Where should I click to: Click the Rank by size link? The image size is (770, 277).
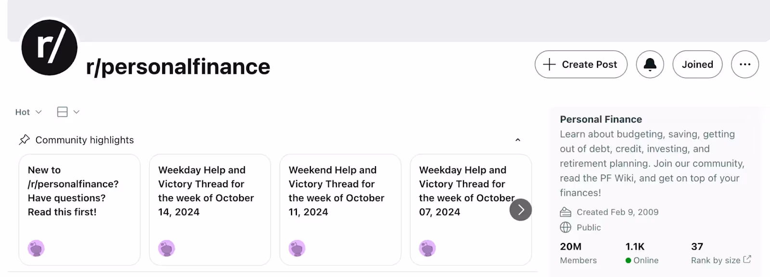[715, 260]
